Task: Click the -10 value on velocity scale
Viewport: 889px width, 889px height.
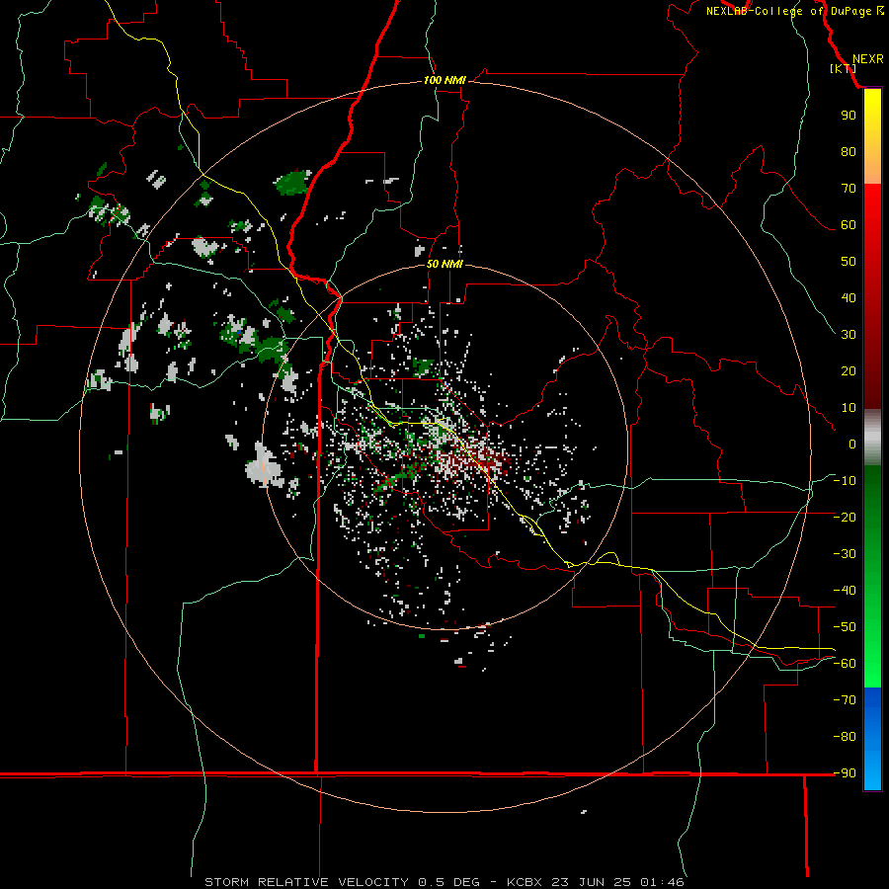Action: [x=845, y=481]
